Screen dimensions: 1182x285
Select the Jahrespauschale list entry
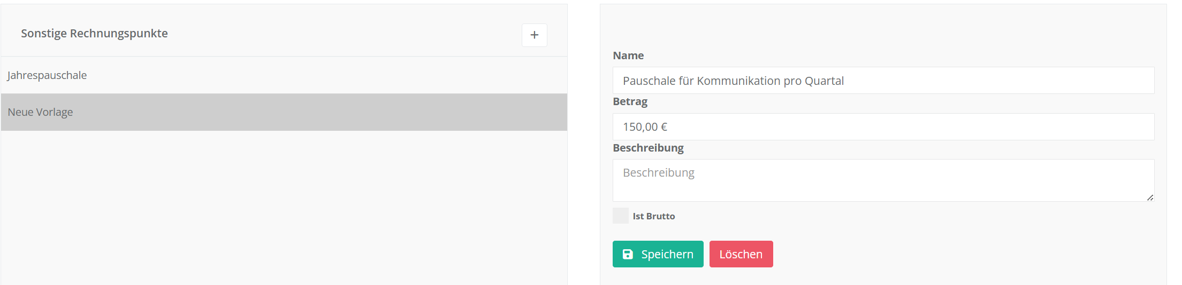[47, 75]
